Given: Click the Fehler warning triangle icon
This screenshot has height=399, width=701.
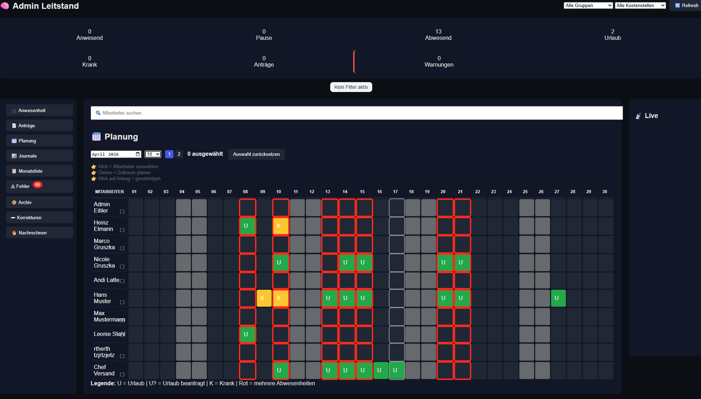Looking at the screenshot, I should (x=13, y=186).
